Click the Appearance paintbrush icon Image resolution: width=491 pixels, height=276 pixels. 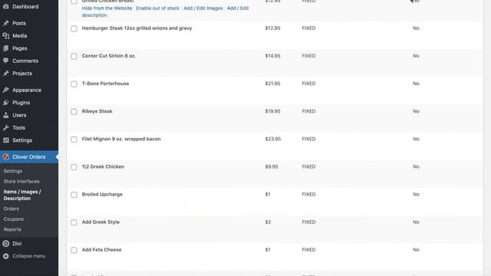(6, 90)
